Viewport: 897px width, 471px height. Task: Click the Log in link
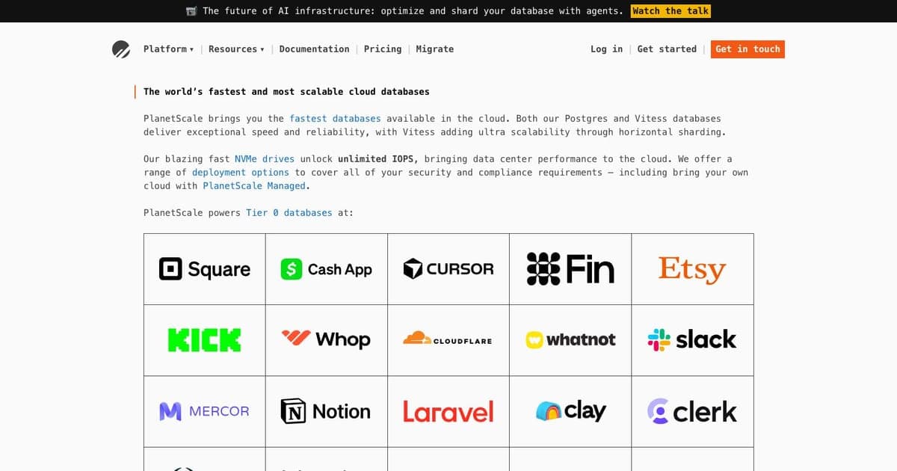[x=606, y=49]
